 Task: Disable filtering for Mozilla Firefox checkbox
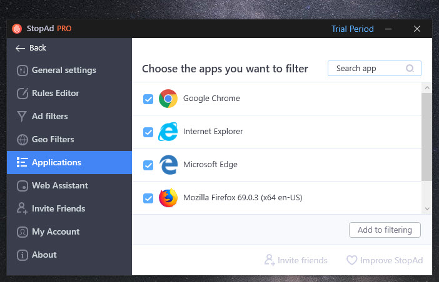coord(148,198)
